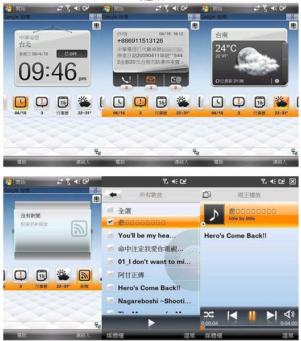Image resolution: width=301 pixels, height=341 pixels.
Task: Check Hero's Come Back!! in the song list
Action: pyautogui.click(x=110, y=288)
